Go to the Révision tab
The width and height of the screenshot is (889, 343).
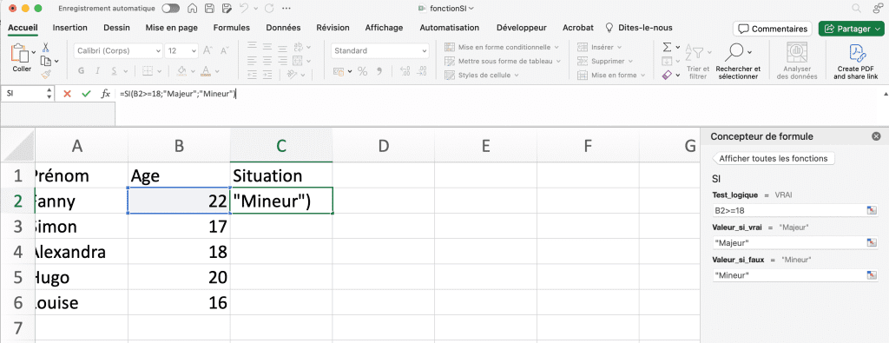(x=333, y=28)
